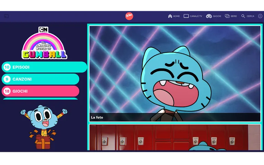Select the Episodi tab

(x=44, y=67)
